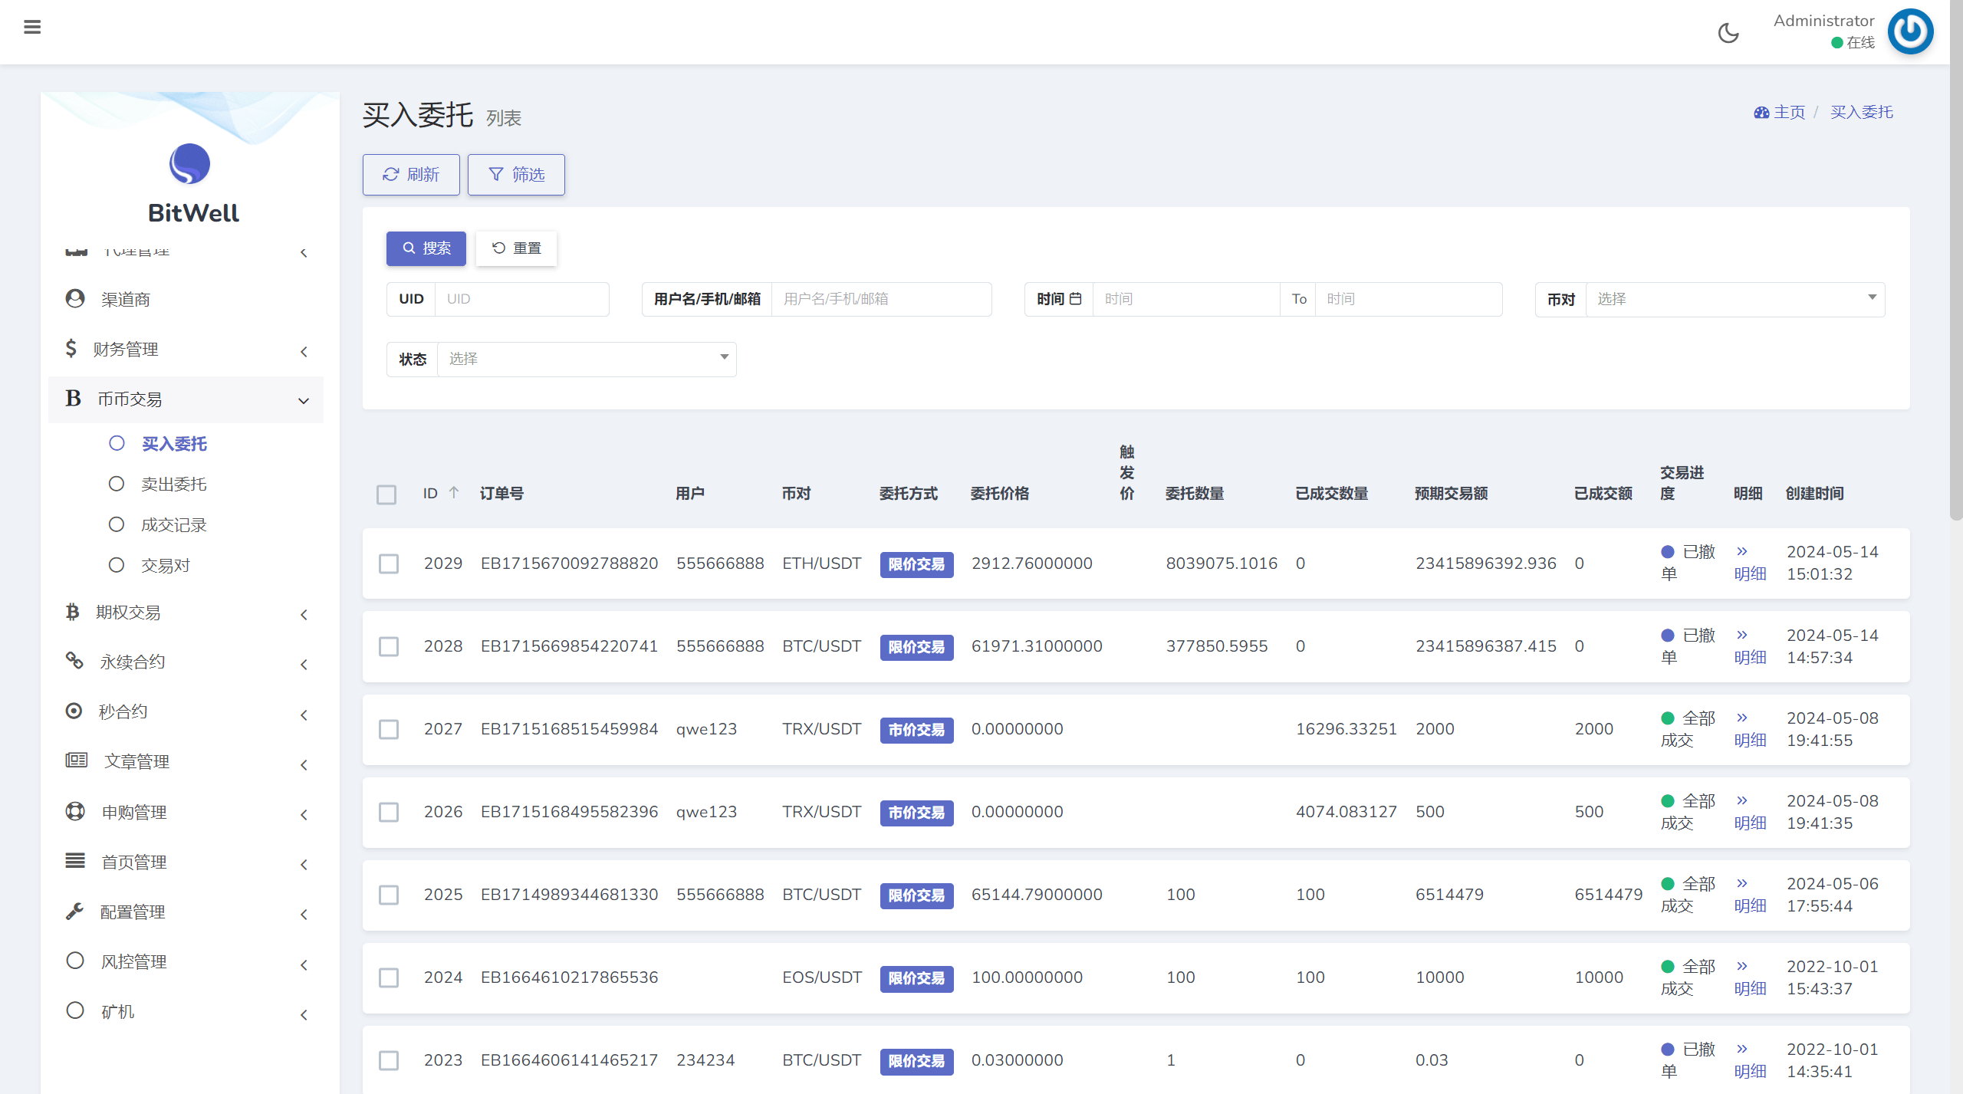Click the Administrator avatar power icon

pyautogui.click(x=1909, y=32)
